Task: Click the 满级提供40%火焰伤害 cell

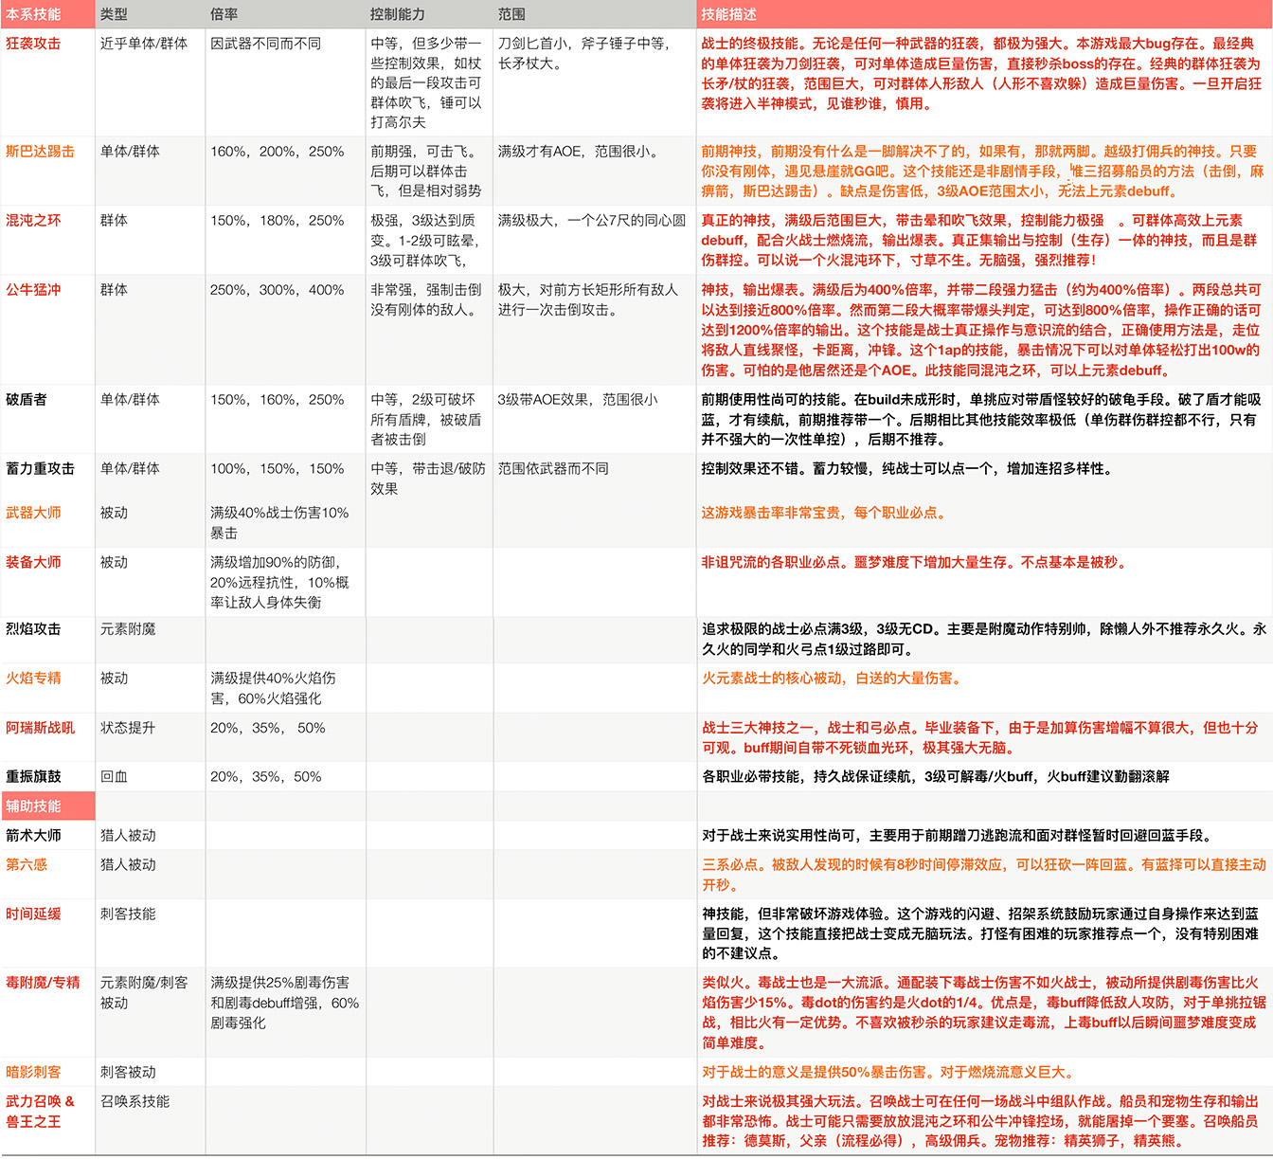Action: tap(285, 688)
